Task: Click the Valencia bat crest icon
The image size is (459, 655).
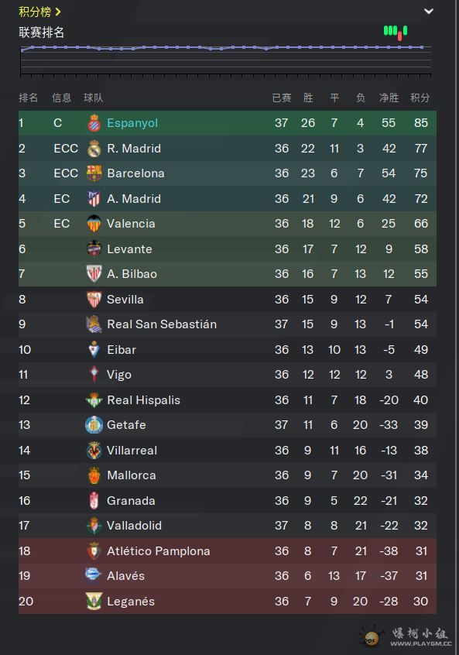Action: [x=94, y=224]
